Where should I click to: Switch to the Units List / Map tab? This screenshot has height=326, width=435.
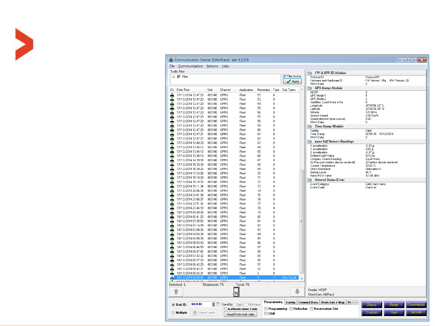coord(333,302)
